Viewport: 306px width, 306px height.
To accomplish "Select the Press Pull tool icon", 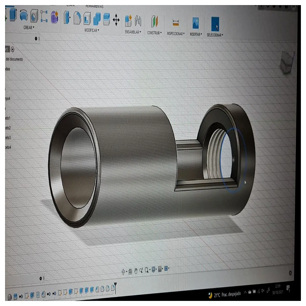I will pyautogui.click(x=67, y=17).
